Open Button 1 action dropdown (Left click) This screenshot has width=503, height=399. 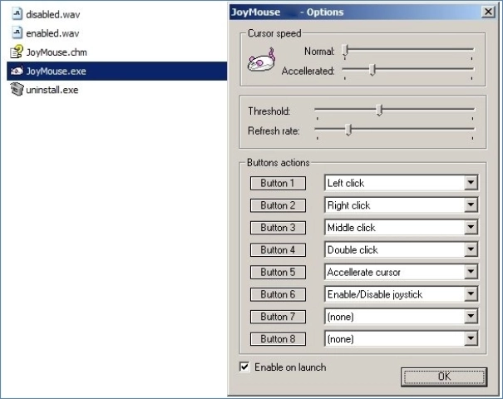[471, 183]
